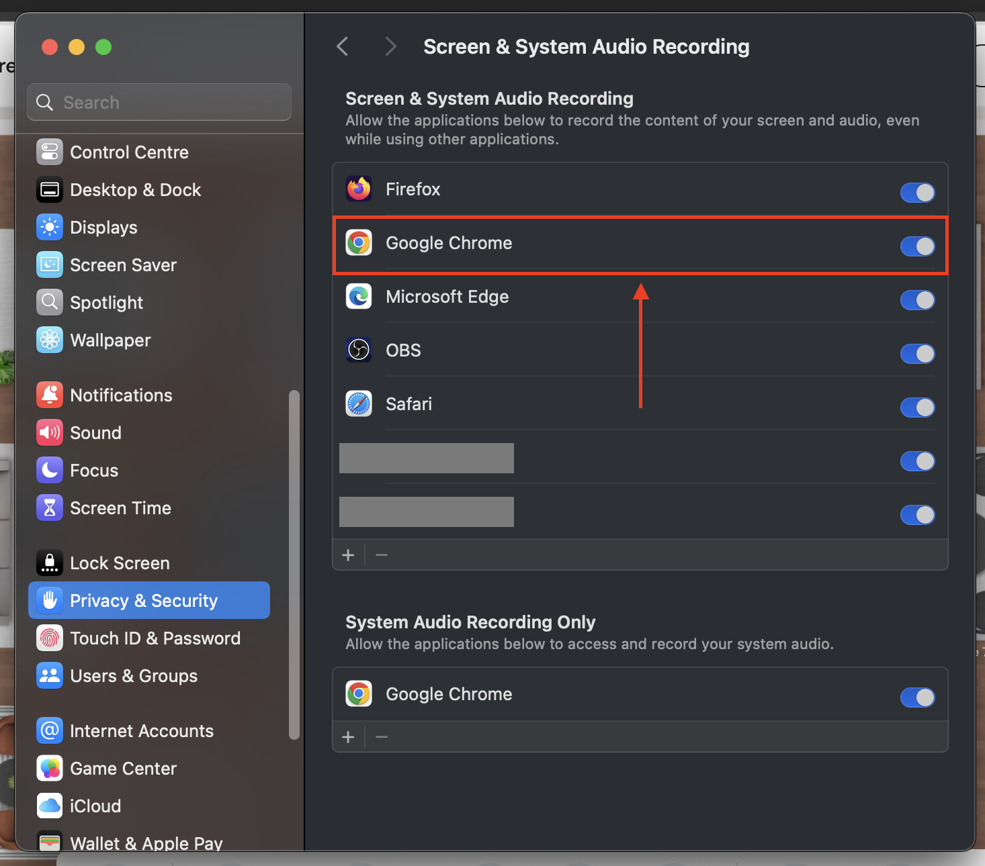
Task: Go back to previous settings page
Action: (x=343, y=47)
